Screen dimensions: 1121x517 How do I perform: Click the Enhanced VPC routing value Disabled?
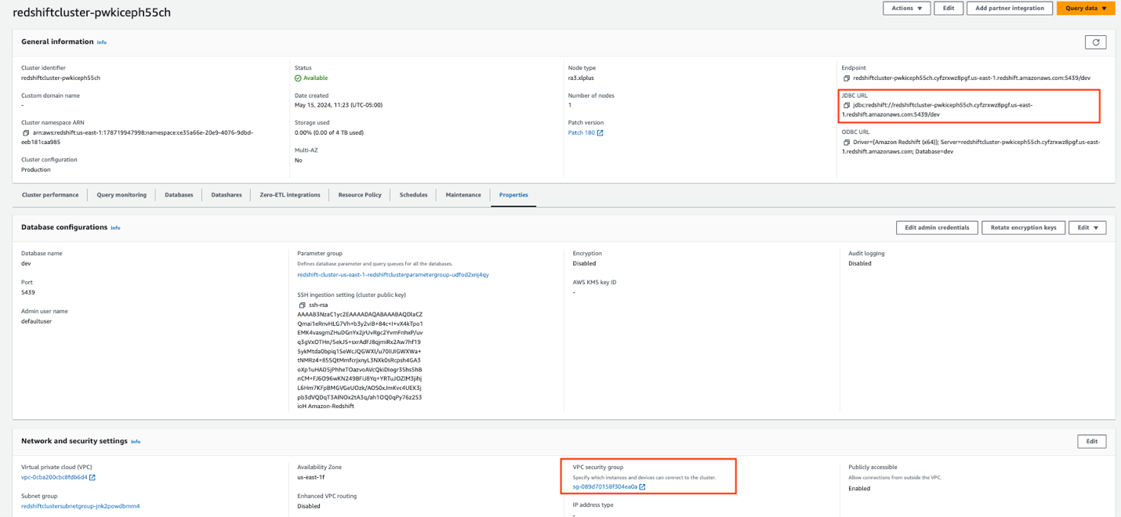(310, 506)
